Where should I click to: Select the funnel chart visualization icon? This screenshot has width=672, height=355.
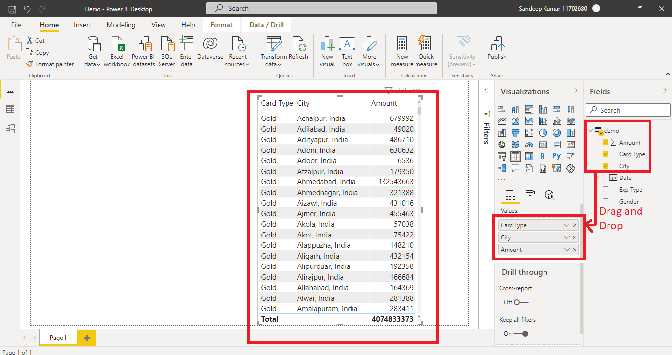515,133
